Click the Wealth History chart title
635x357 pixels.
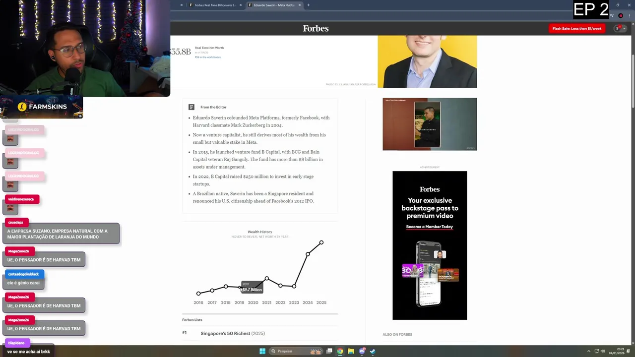coord(260,232)
